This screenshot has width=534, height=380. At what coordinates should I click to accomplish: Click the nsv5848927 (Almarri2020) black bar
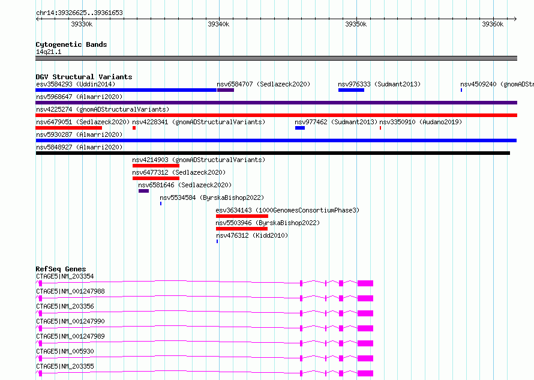(x=273, y=153)
